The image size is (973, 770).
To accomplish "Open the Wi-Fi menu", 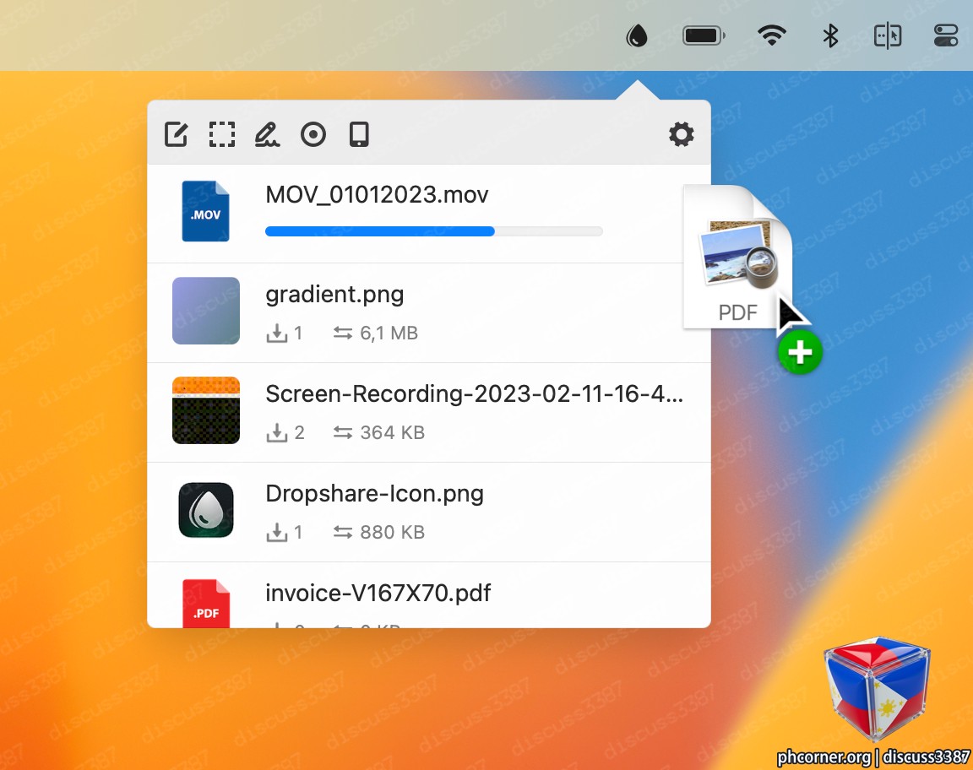I will 772,35.
